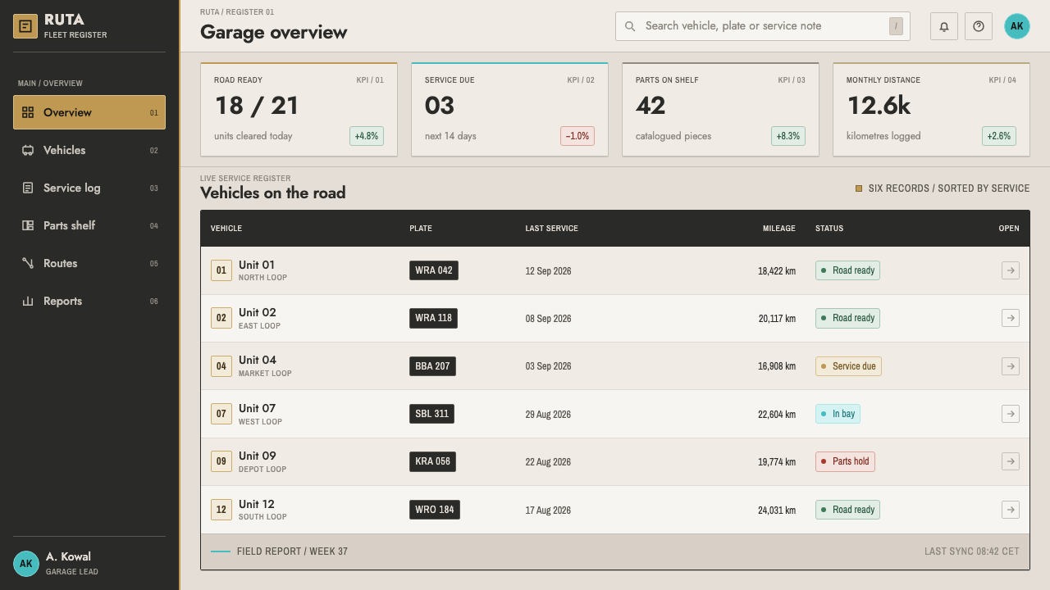Click plate WRA 042
Image resolution: width=1050 pixels, height=590 pixels.
tap(434, 270)
